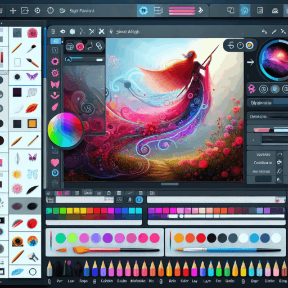This screenshot has height=288, width=288.
Task: Toggle the pink record circle in sub-panel
Action: [80, 47]
